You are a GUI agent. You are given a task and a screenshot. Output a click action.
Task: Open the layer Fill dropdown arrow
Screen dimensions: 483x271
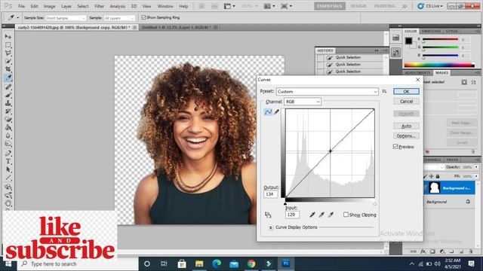[x=476, y=176]
